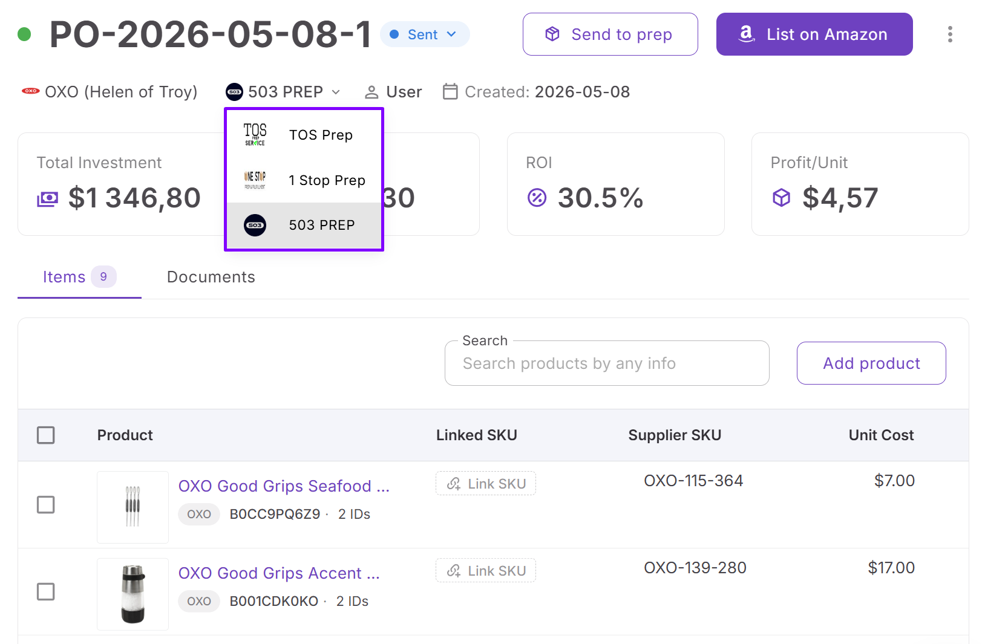Viewport: 985px width, 644px height.
Task: Click the calendar icon next to Created
Action: pyautogui.click(x=450, y=91)
